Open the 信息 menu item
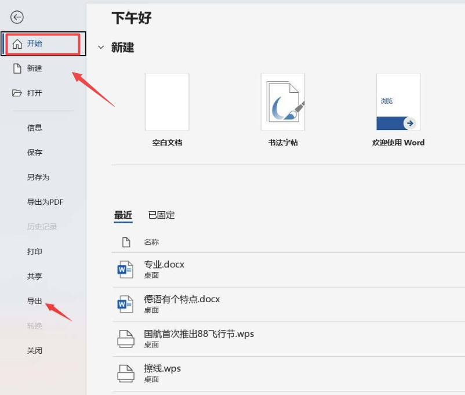Screen dimensions: 465x395 [x=35, y=128]
